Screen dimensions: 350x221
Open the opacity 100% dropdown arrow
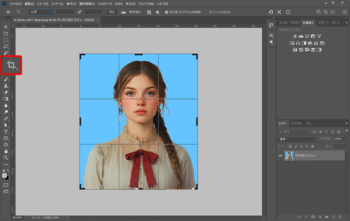(x=346, y=139)
